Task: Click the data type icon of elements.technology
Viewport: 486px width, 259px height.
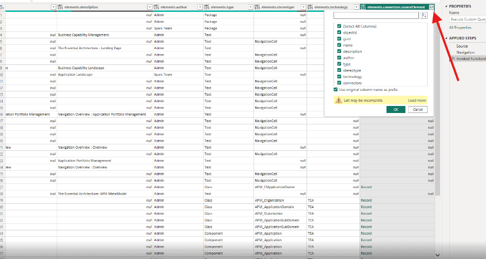Action: click(x=310, y=6)
